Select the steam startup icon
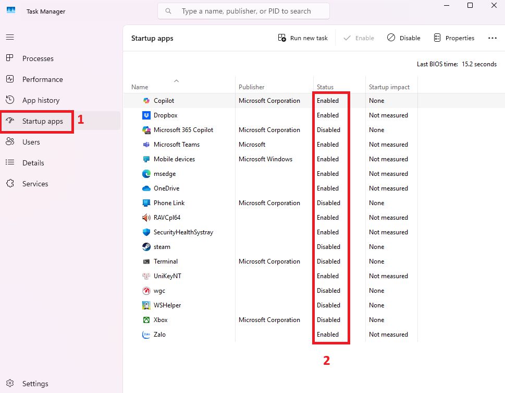The image size is (505, 393). pyautogui.click(x=146, y=247)
